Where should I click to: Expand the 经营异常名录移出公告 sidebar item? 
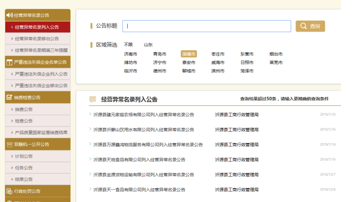[x=36, y=39]
